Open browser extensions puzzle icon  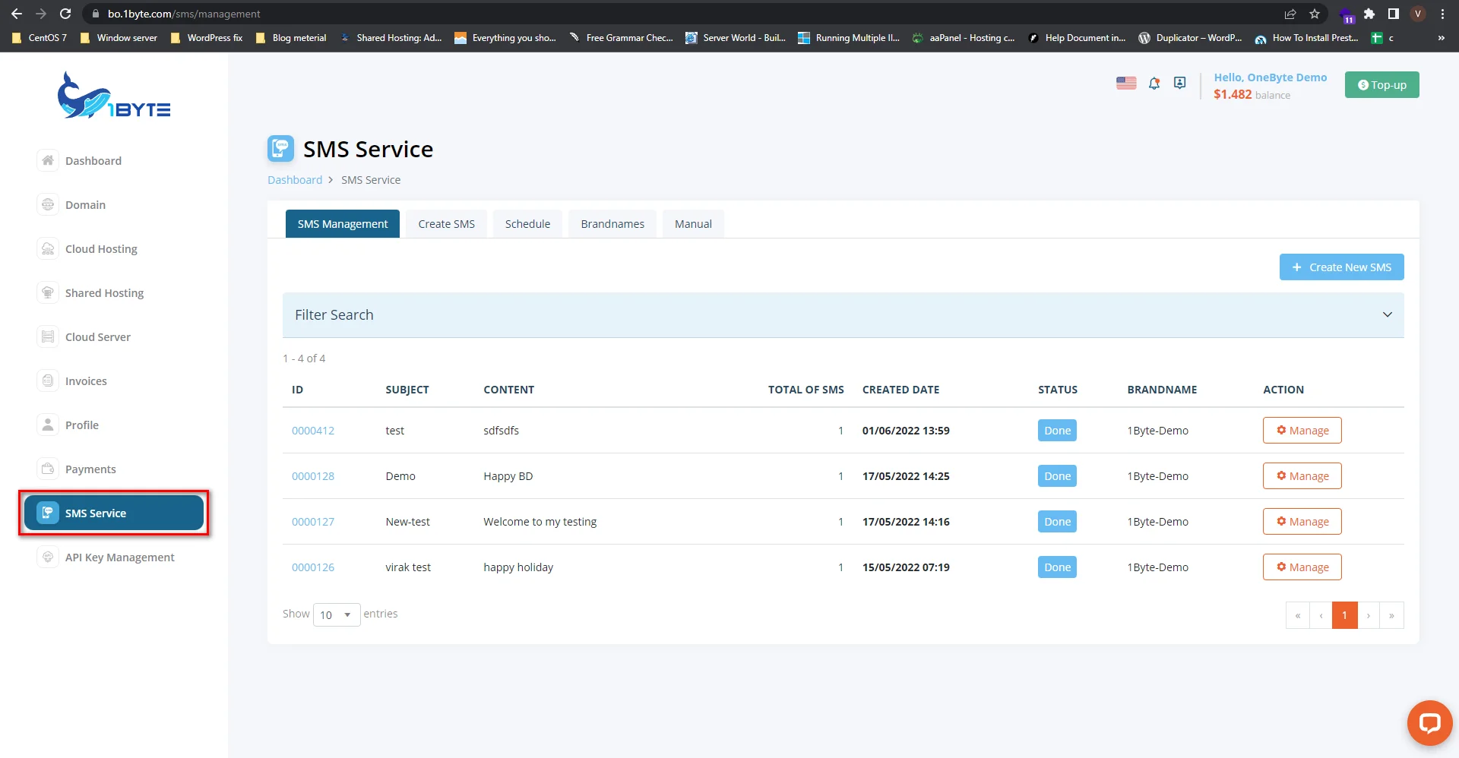1369,14
